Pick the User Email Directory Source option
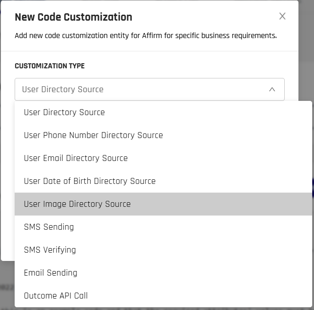This screenshot has height=310, width=314. (76, 158)
